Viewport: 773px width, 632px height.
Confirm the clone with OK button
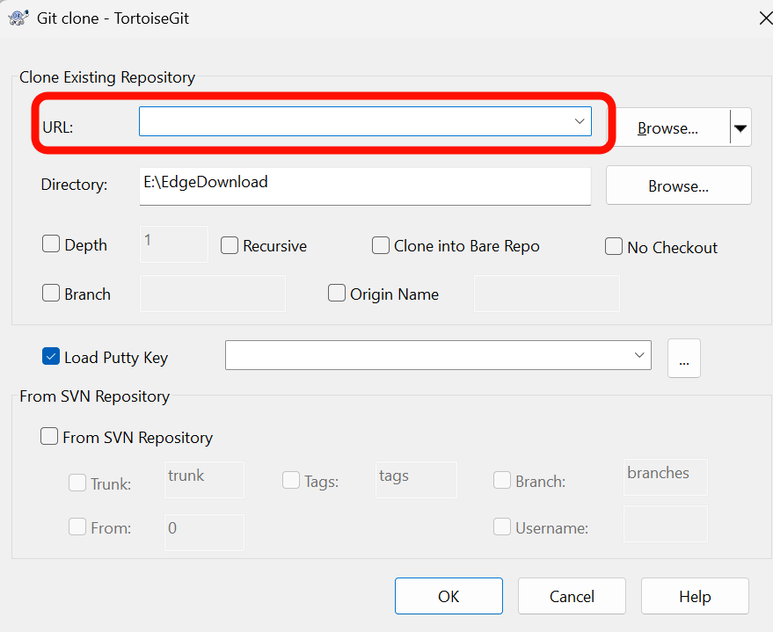448,596
